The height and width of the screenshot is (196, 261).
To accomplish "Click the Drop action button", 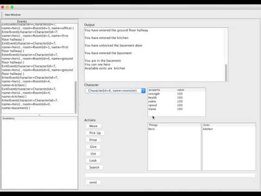I will (x=93, y=140).
